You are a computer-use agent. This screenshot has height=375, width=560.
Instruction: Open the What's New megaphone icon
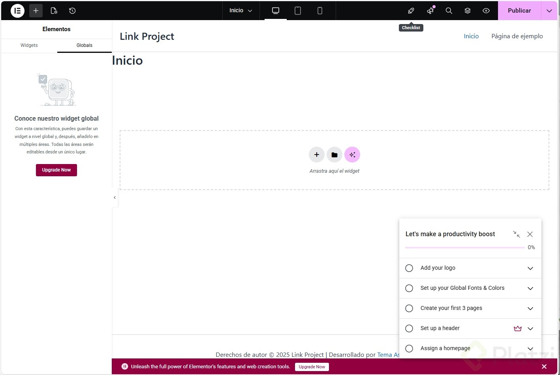coord(430,11)
